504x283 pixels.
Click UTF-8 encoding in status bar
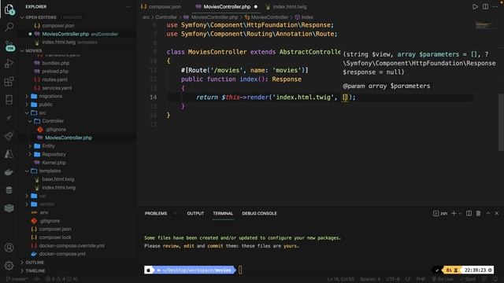(393, 279)
